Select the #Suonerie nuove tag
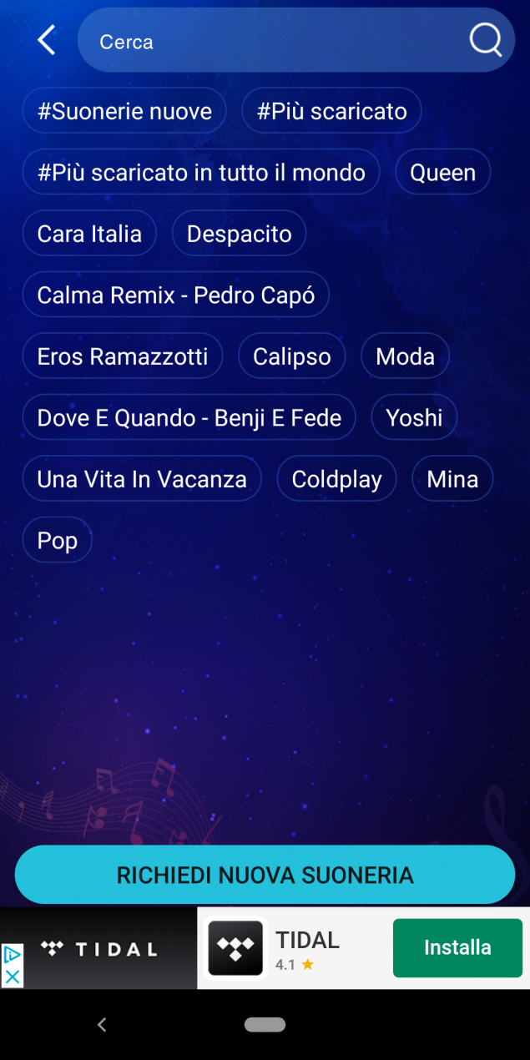 tap(124, 111)
